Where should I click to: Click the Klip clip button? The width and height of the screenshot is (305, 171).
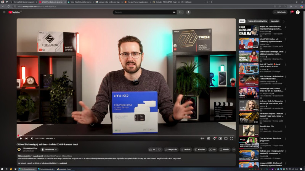[x=212, y=149]
